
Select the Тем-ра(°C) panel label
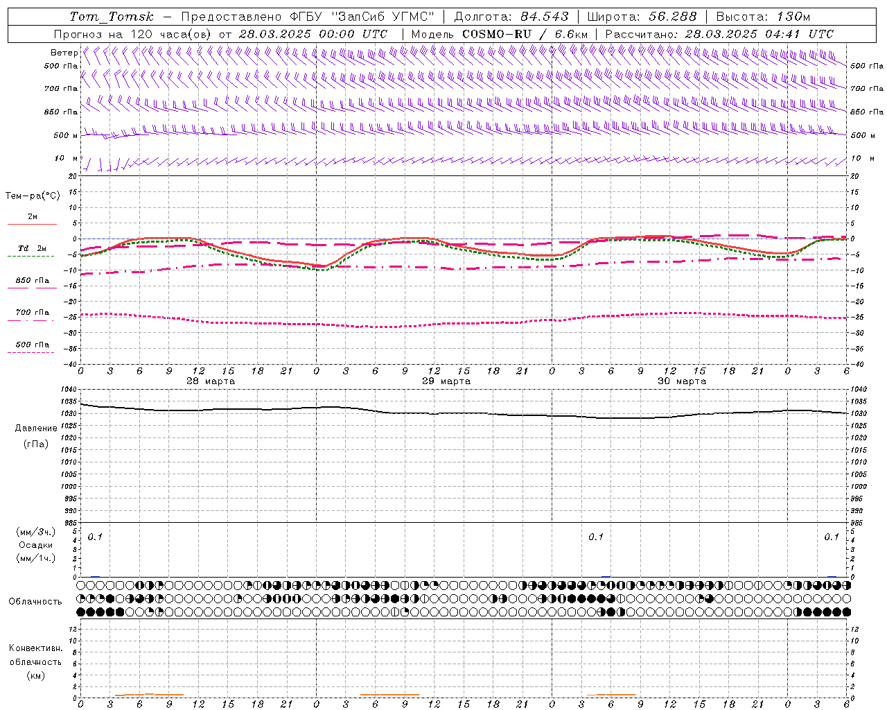click(33, 196)
